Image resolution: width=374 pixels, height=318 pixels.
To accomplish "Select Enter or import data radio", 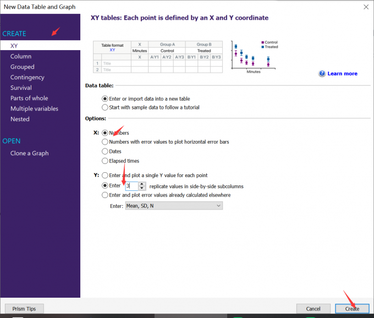I will tap(105, 99).
